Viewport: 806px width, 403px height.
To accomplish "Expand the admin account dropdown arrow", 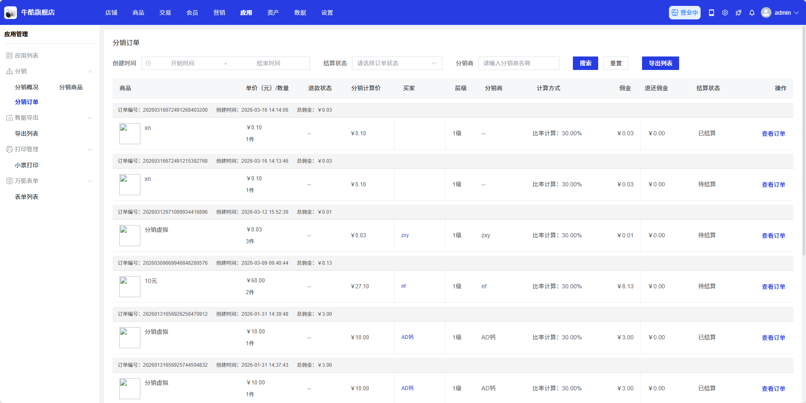I will pyautogui.click(x=796, y=13).
